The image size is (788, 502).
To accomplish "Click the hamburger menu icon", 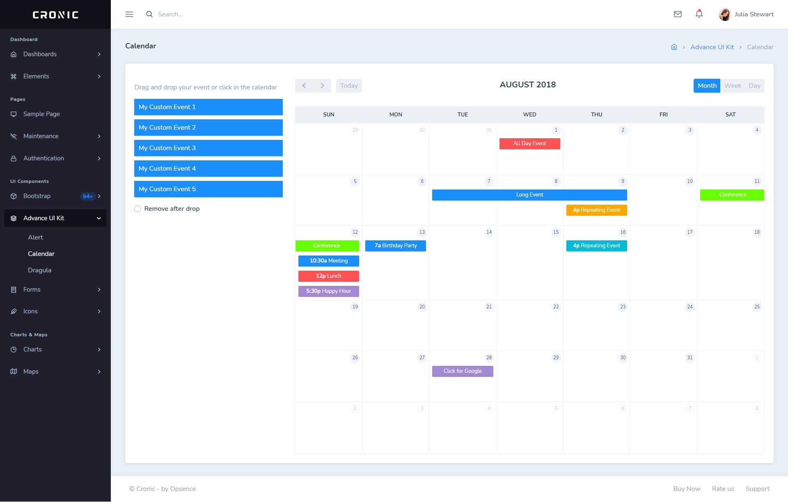I will click(x=129, y=14).
